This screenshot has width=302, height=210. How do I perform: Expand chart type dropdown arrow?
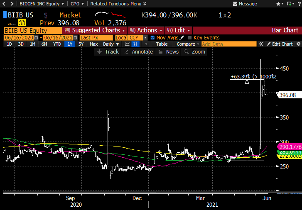click(x=146, y=44)
